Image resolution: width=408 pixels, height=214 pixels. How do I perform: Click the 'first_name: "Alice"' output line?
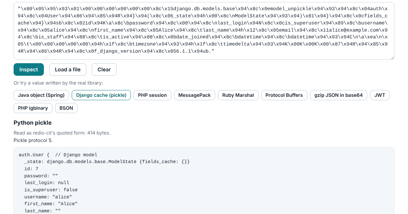pyautogui.click(x=51, y=204)
